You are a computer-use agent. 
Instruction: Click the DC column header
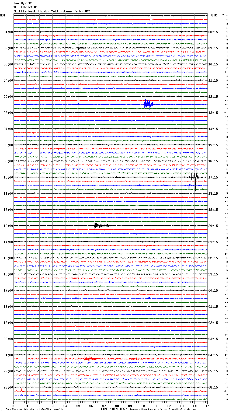pos(224,15)
